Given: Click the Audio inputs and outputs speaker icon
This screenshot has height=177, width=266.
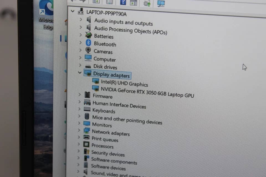Looking at the screenshot, I should [89, 20].
